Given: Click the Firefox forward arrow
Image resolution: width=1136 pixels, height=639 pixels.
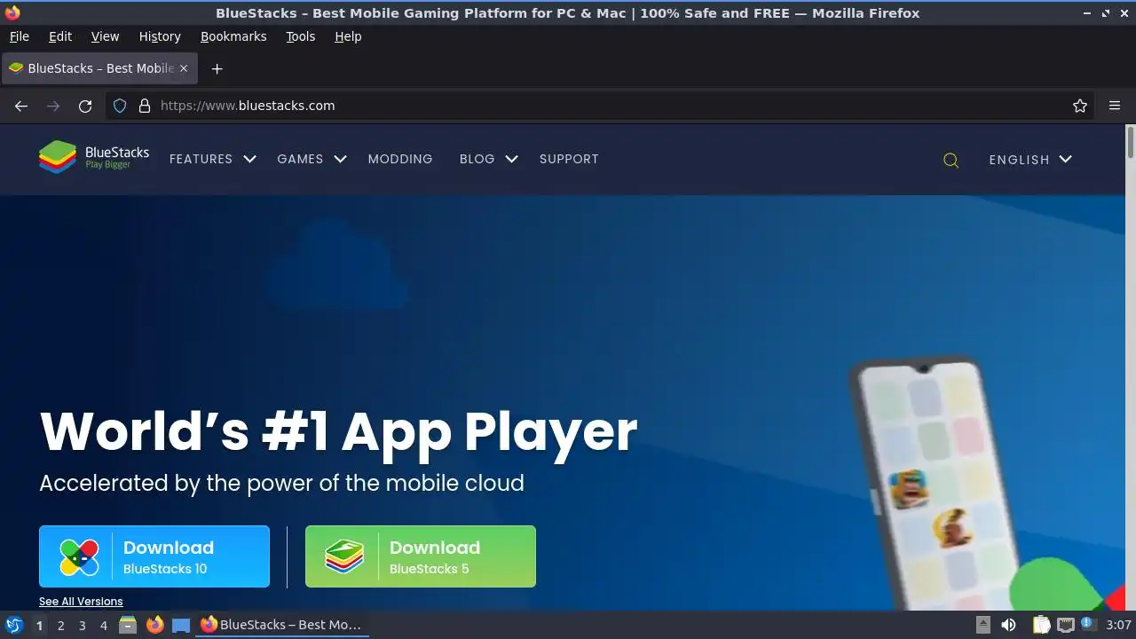Looking at the screenshot, I should pos(53,106).
